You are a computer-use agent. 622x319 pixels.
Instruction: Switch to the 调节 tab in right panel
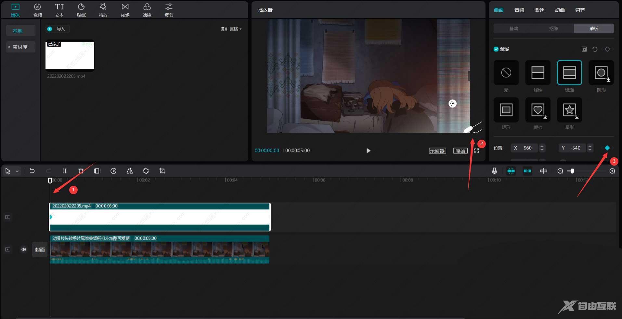(580, 10)
